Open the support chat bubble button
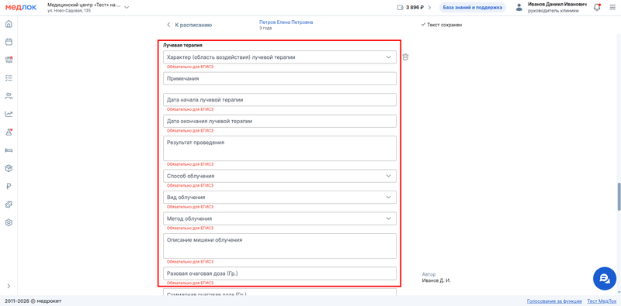The height and width of the screenshot is (306, 621). click(x=605, y=278)
